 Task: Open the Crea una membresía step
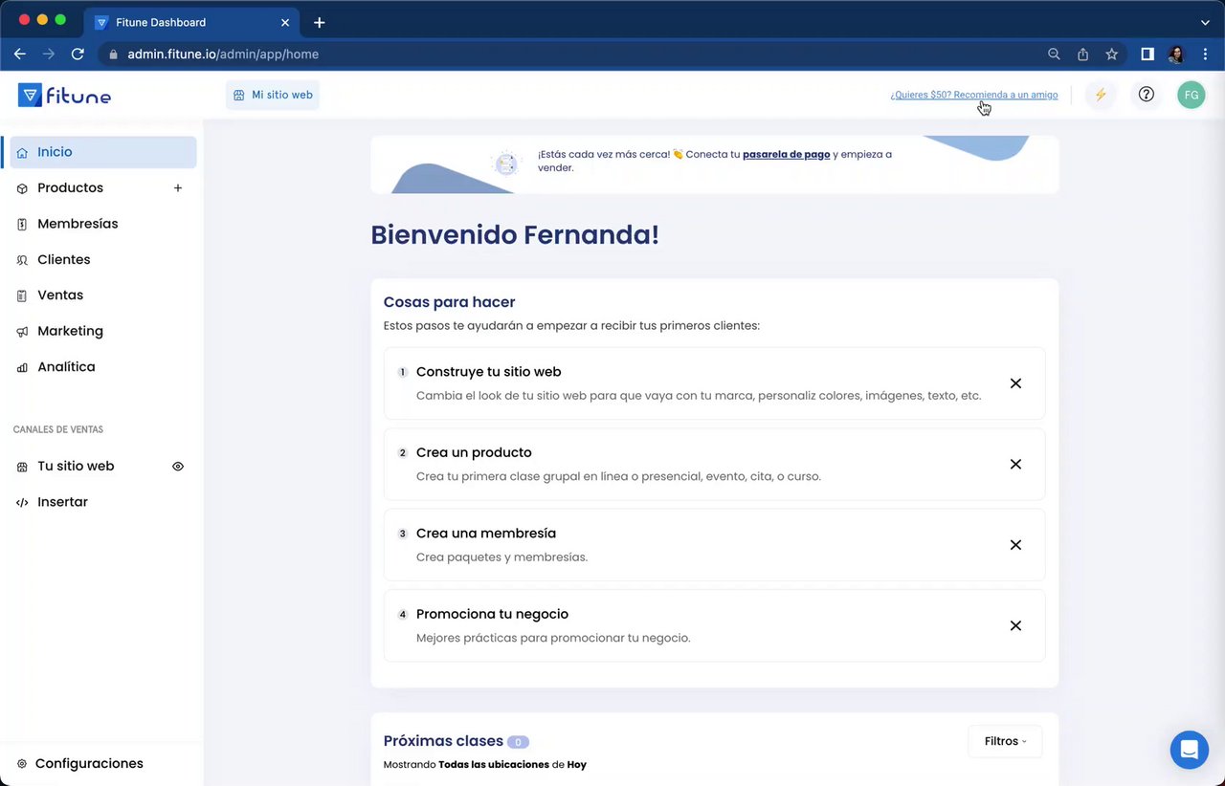[714, 545]
